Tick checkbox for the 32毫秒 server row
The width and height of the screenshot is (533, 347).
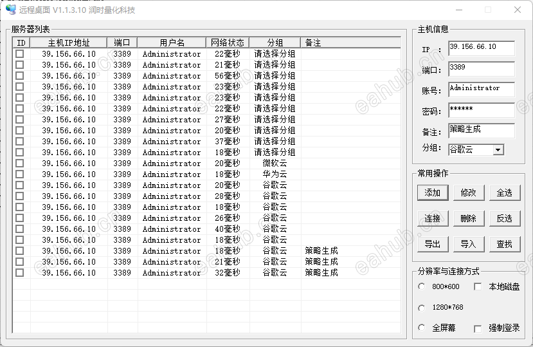[x=20, y=272]
